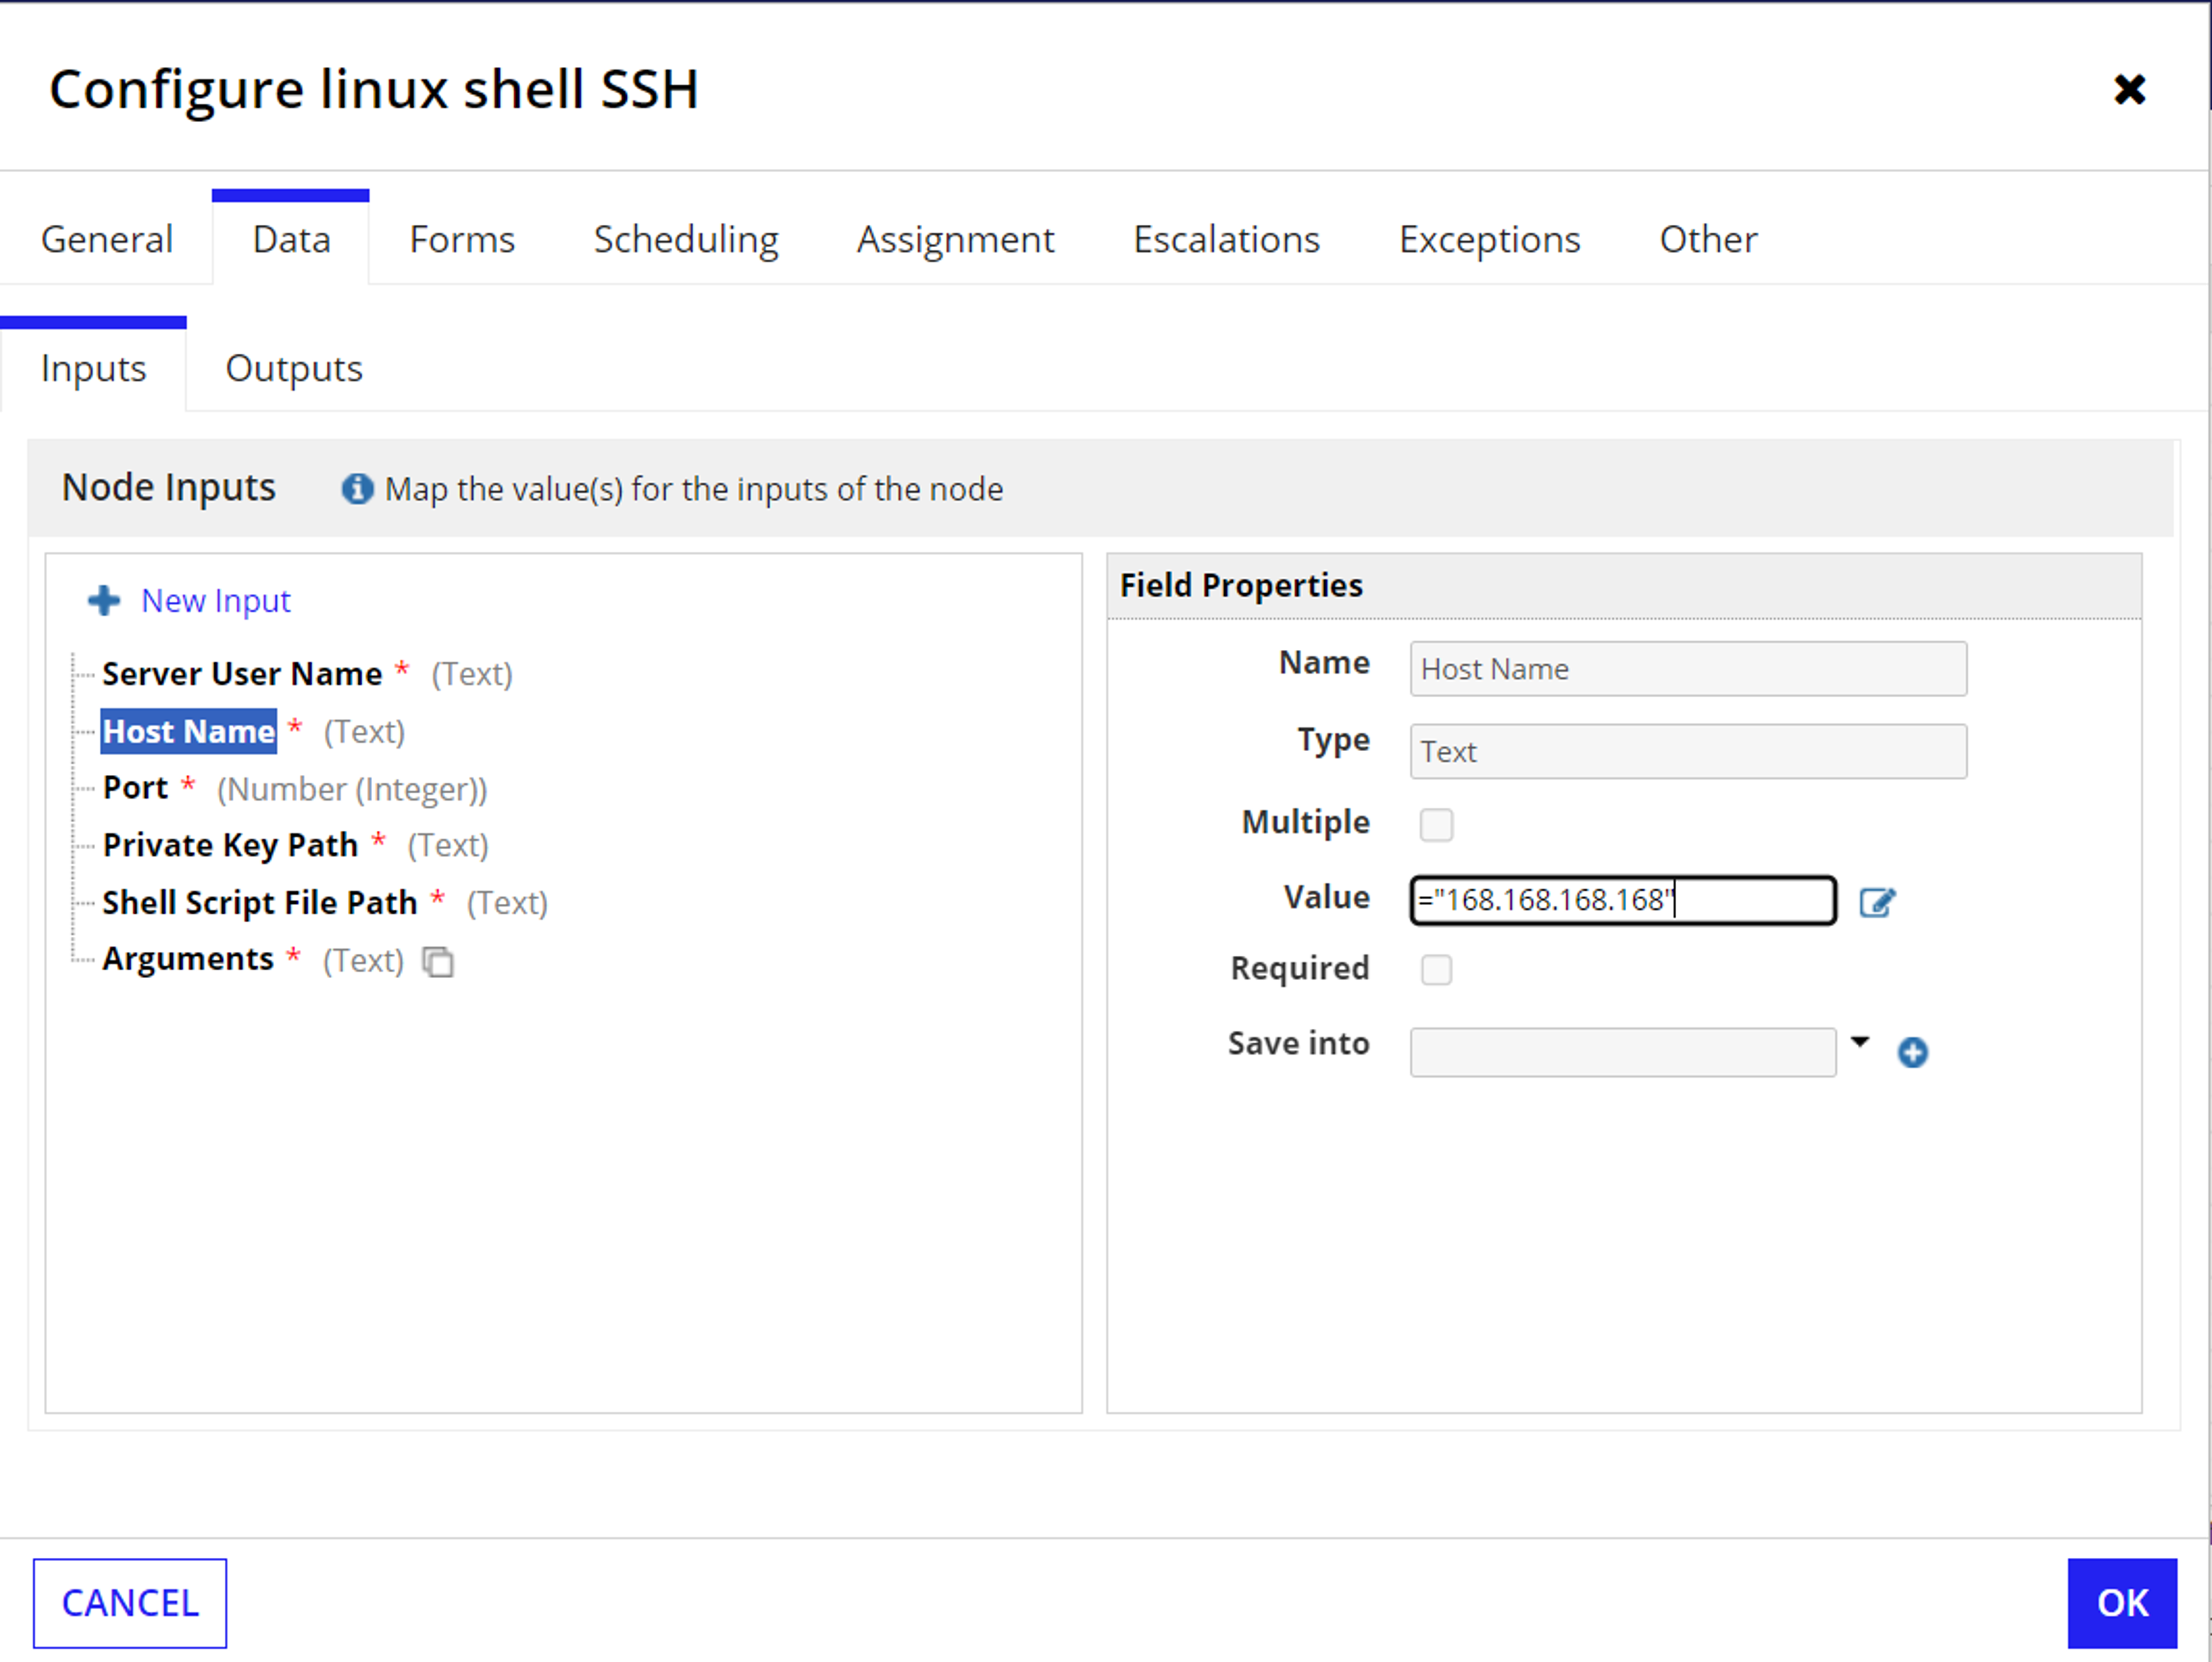Click into the Value field
2212x1662 pixels.
click(1622, 900)
